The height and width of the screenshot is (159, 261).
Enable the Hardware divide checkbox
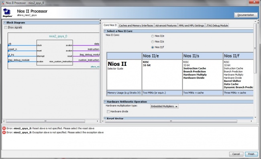click(108, 112)
